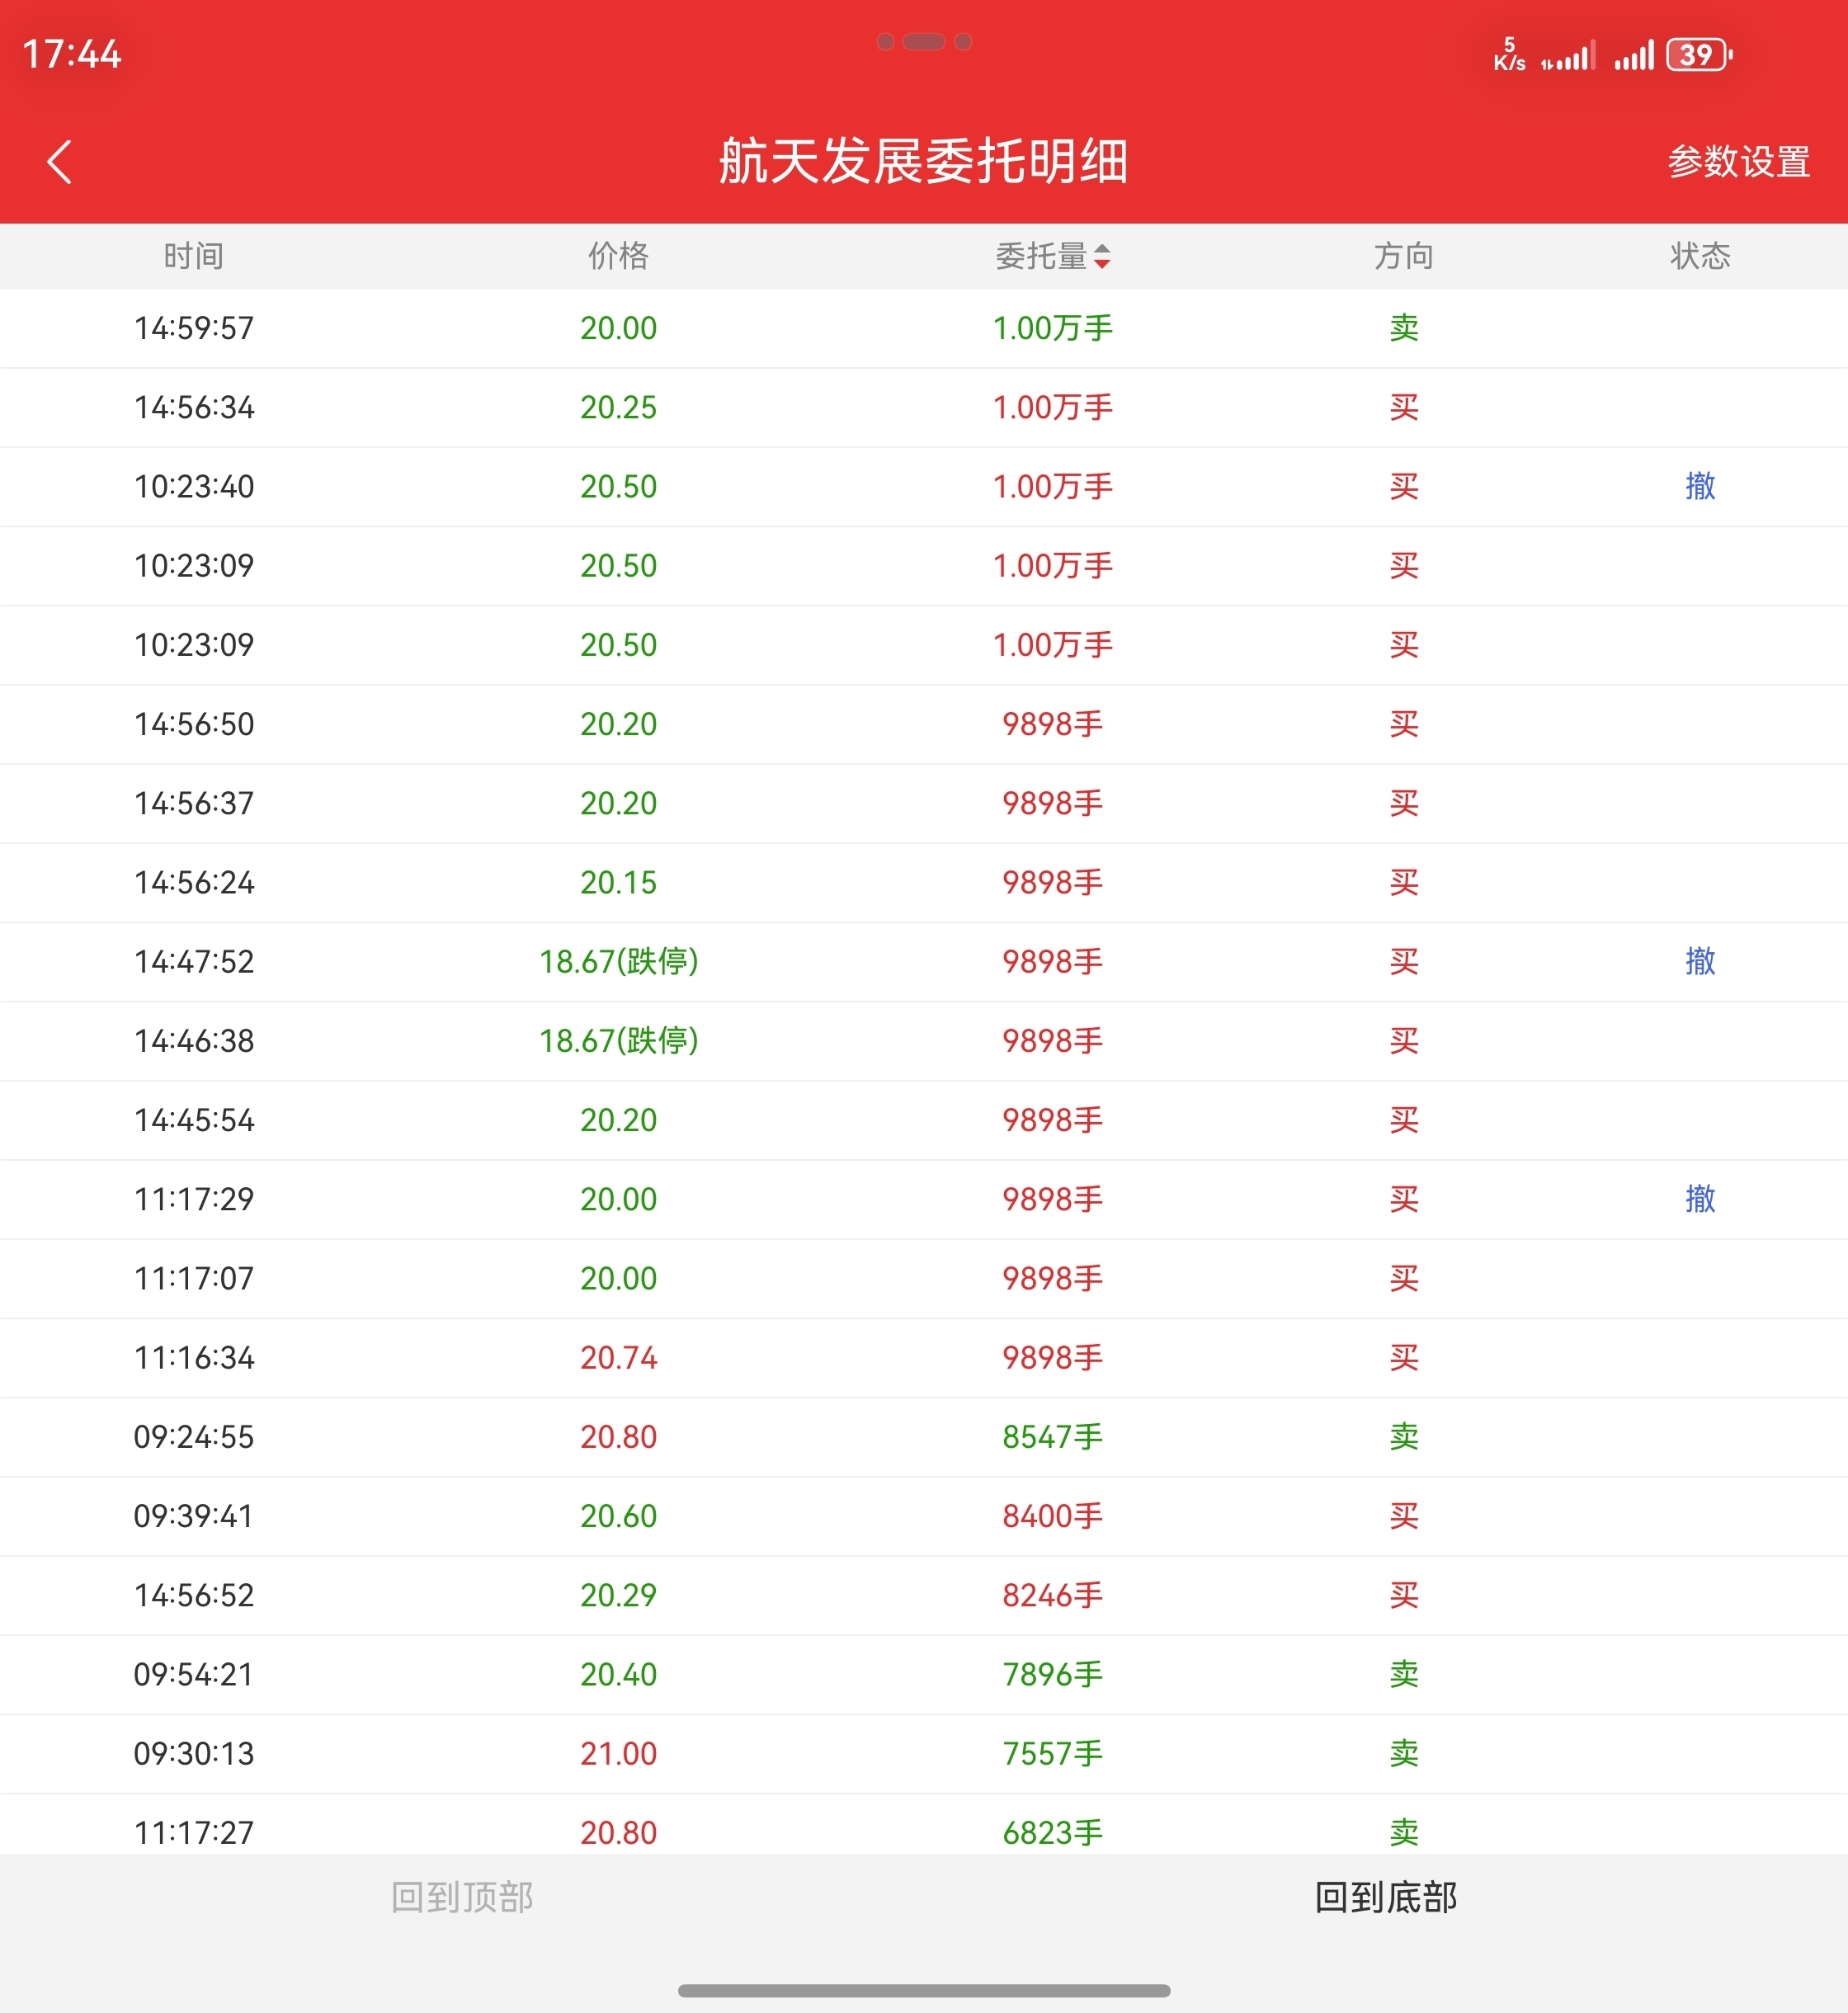Click the 价格 column header
This screenshot has height=2013, width=1848.
click(x=618, y=256)
